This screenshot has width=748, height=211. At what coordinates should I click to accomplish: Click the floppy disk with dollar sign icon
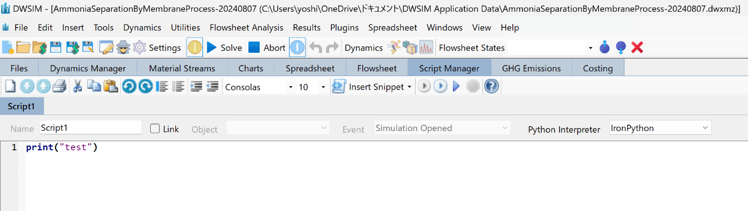(72, 48)
